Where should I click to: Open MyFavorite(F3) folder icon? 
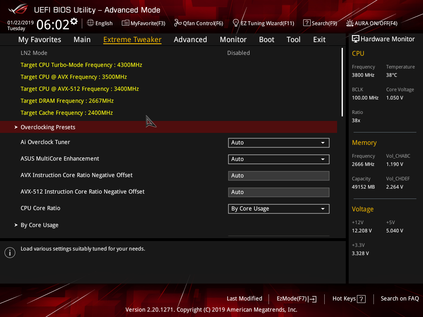coord(126,23)
